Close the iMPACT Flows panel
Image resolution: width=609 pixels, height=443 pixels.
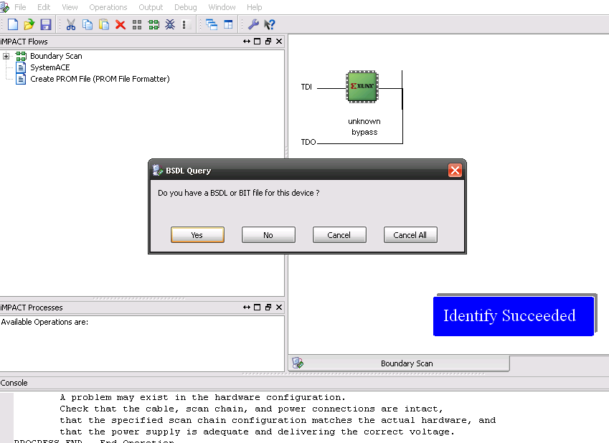click(x=279, y=41)
